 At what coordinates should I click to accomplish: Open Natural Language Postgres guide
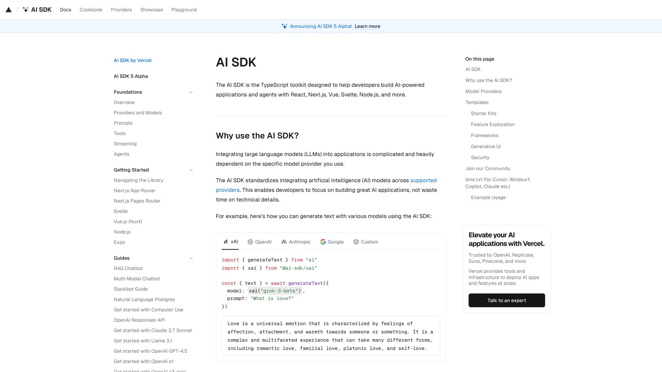(x=144, y=299)
